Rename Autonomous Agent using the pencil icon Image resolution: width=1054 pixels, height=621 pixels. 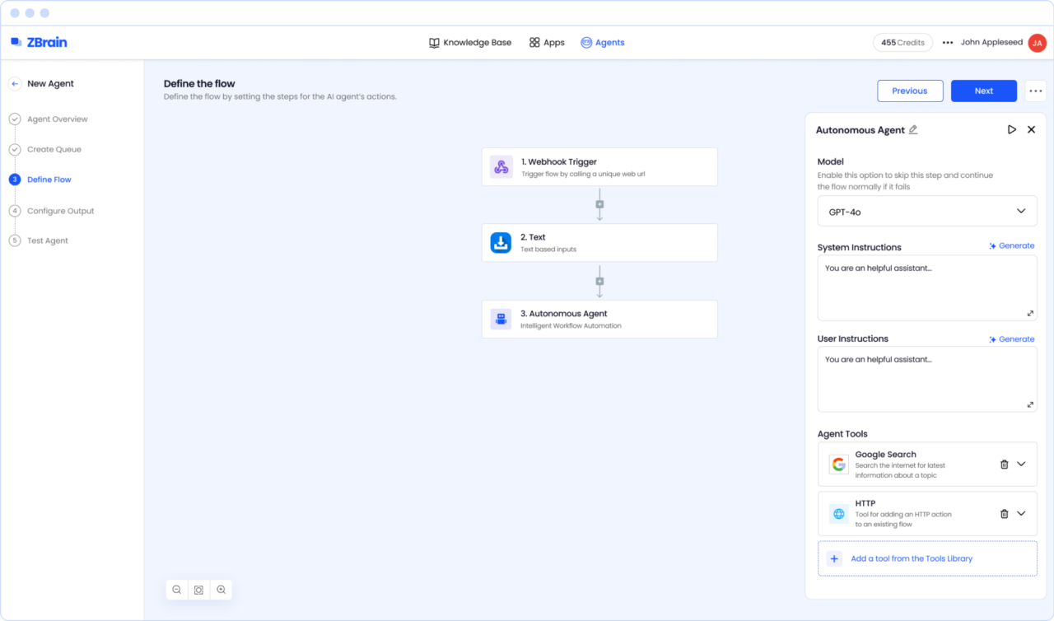[x=913, y=129]
